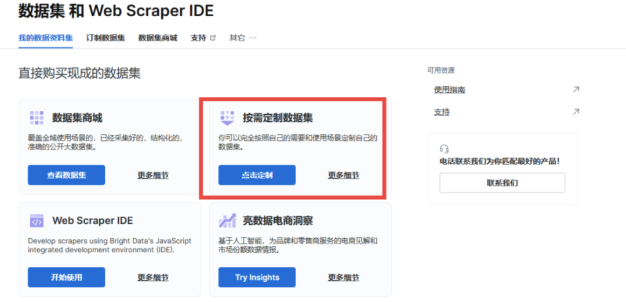Viewport: 626px width, 302px height.
Task: Click the 联系我们 button
Action: click(x=502, y=183)
